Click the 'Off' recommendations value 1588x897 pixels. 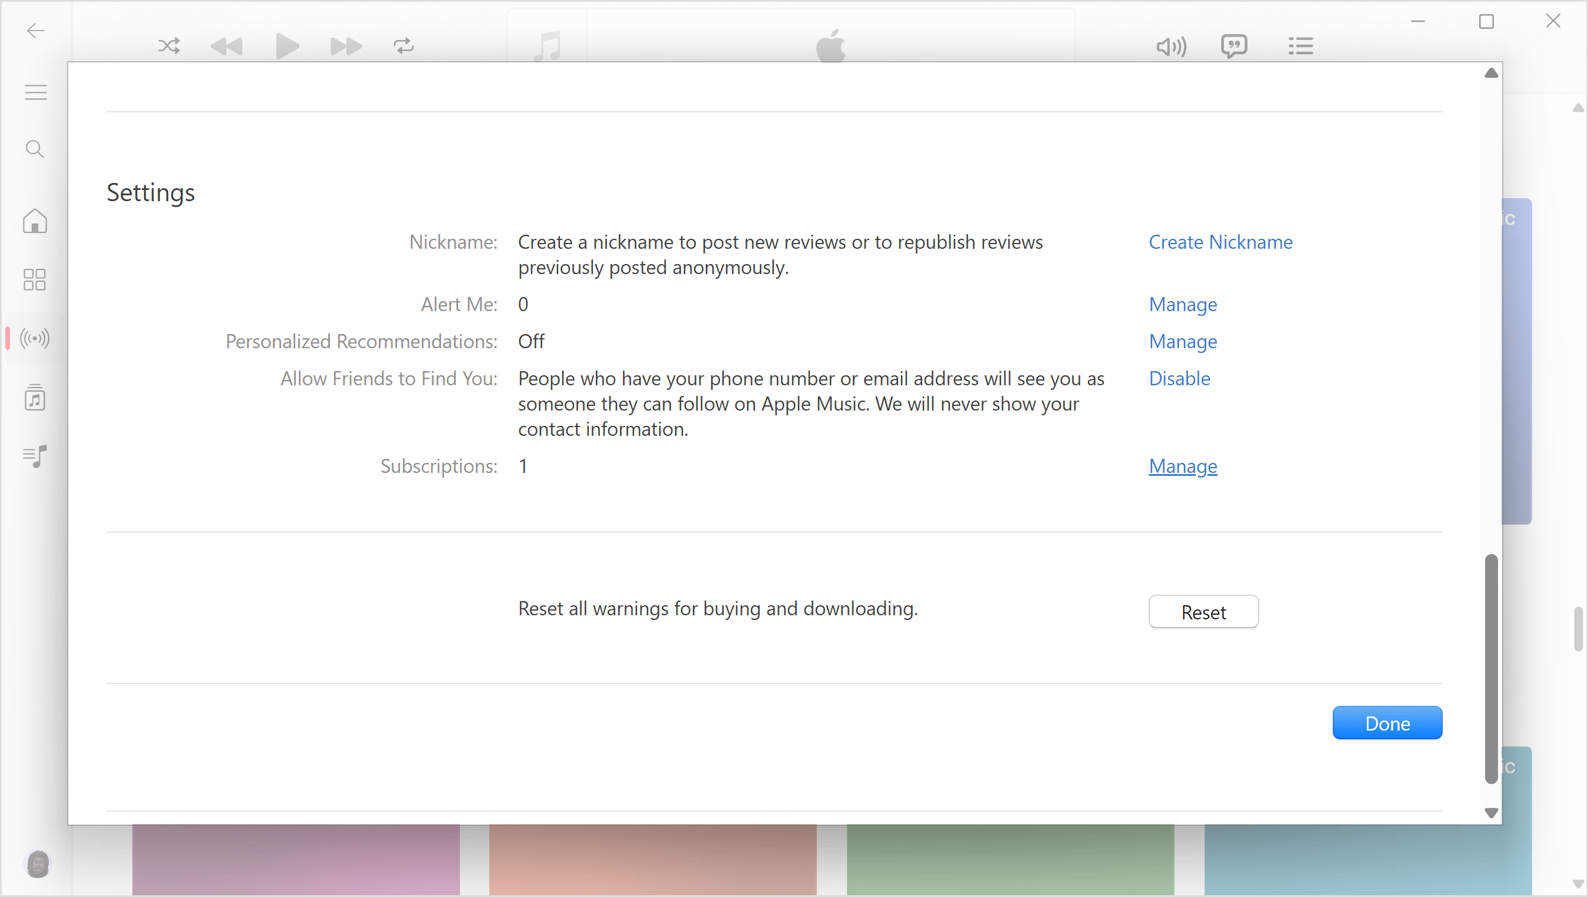531,342
